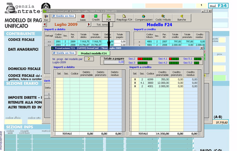Open the Banche section
The image size is (247, 151).
pyautogui.click(x=181, y=18)
